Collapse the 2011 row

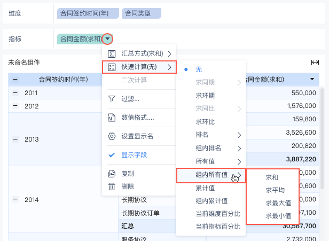15,92
